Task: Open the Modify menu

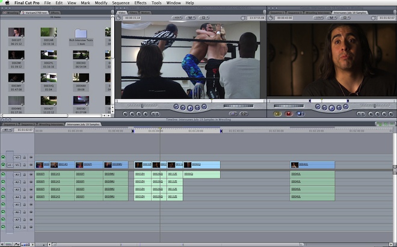Action: [101, 3]
